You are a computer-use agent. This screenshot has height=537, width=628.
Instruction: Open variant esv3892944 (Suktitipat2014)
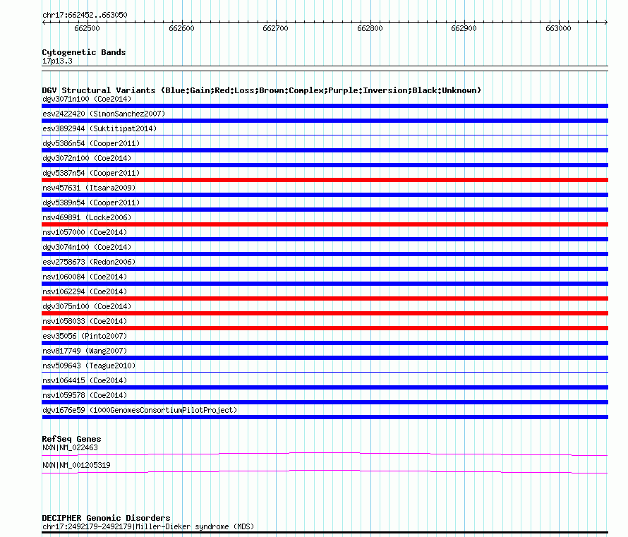[99, 128]
